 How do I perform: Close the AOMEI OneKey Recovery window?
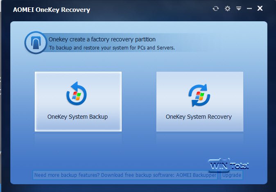260,8
